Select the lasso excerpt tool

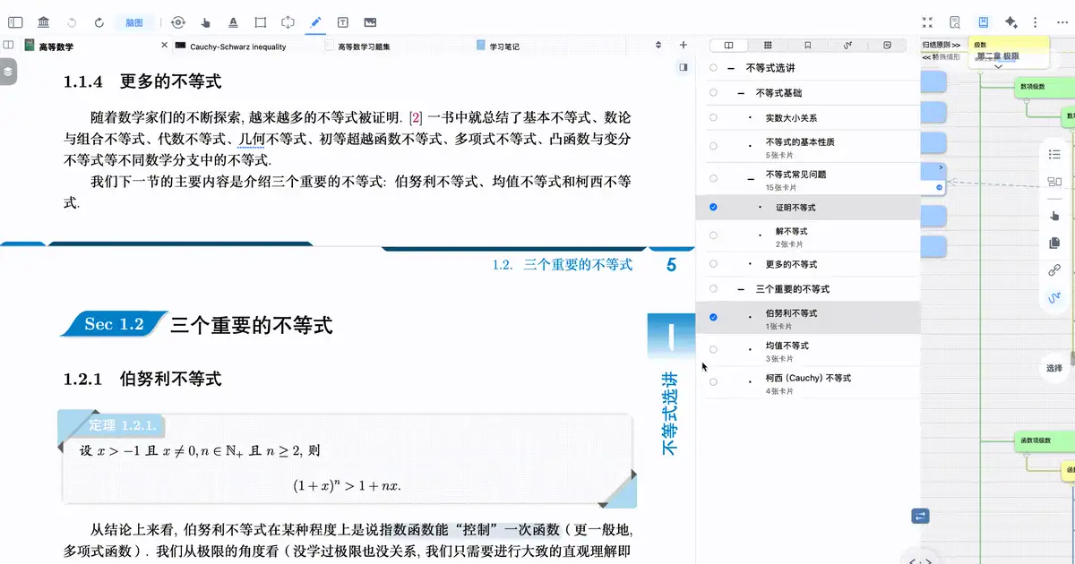[288, 22]
